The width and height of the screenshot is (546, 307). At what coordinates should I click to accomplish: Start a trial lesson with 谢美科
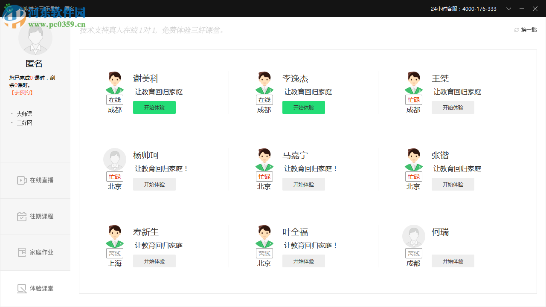coord(154,107)
